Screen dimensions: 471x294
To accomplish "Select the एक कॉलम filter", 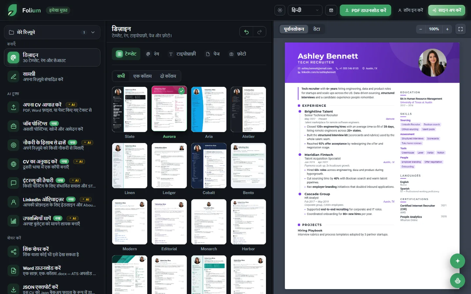I will (143, 76).
